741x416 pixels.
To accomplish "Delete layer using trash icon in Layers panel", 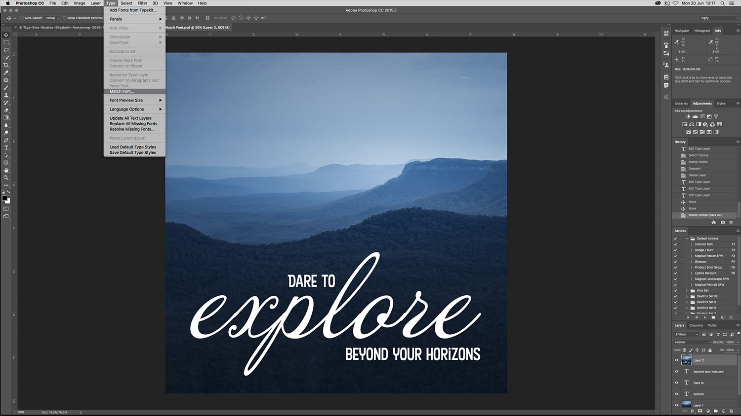I will (731, 411).
